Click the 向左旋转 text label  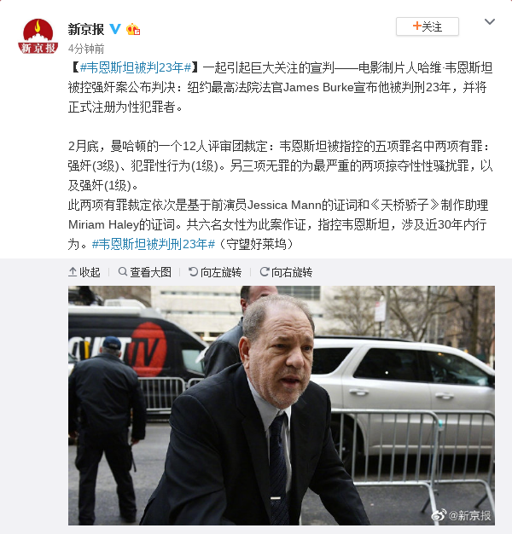[x=221, y=272]
